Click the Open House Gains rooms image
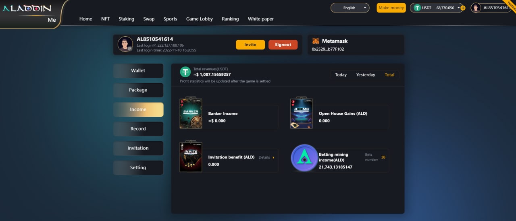516x221 pixels. pos(301,113)
